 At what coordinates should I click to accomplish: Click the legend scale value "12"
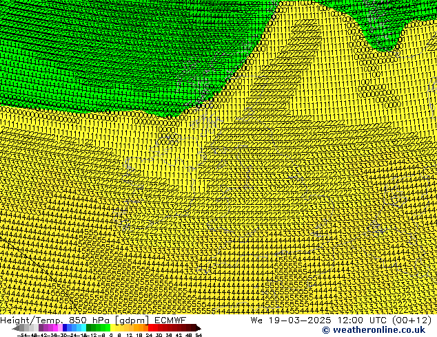pyautogui.click(x=130, y=335)
